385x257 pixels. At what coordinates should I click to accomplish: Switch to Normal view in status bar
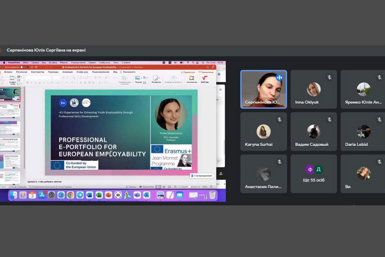[159, 187]
